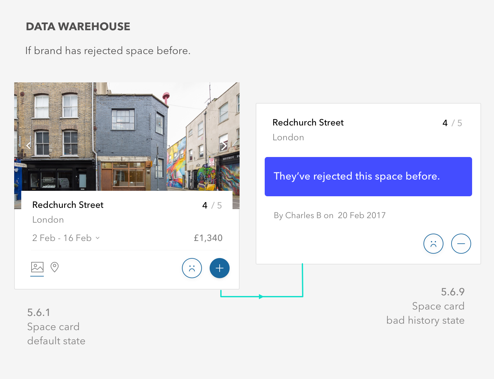Screen dimensions: 494x379
Task: Expand the 2 Feb - 16 Feb dropdown
Action: coord(66,238)
